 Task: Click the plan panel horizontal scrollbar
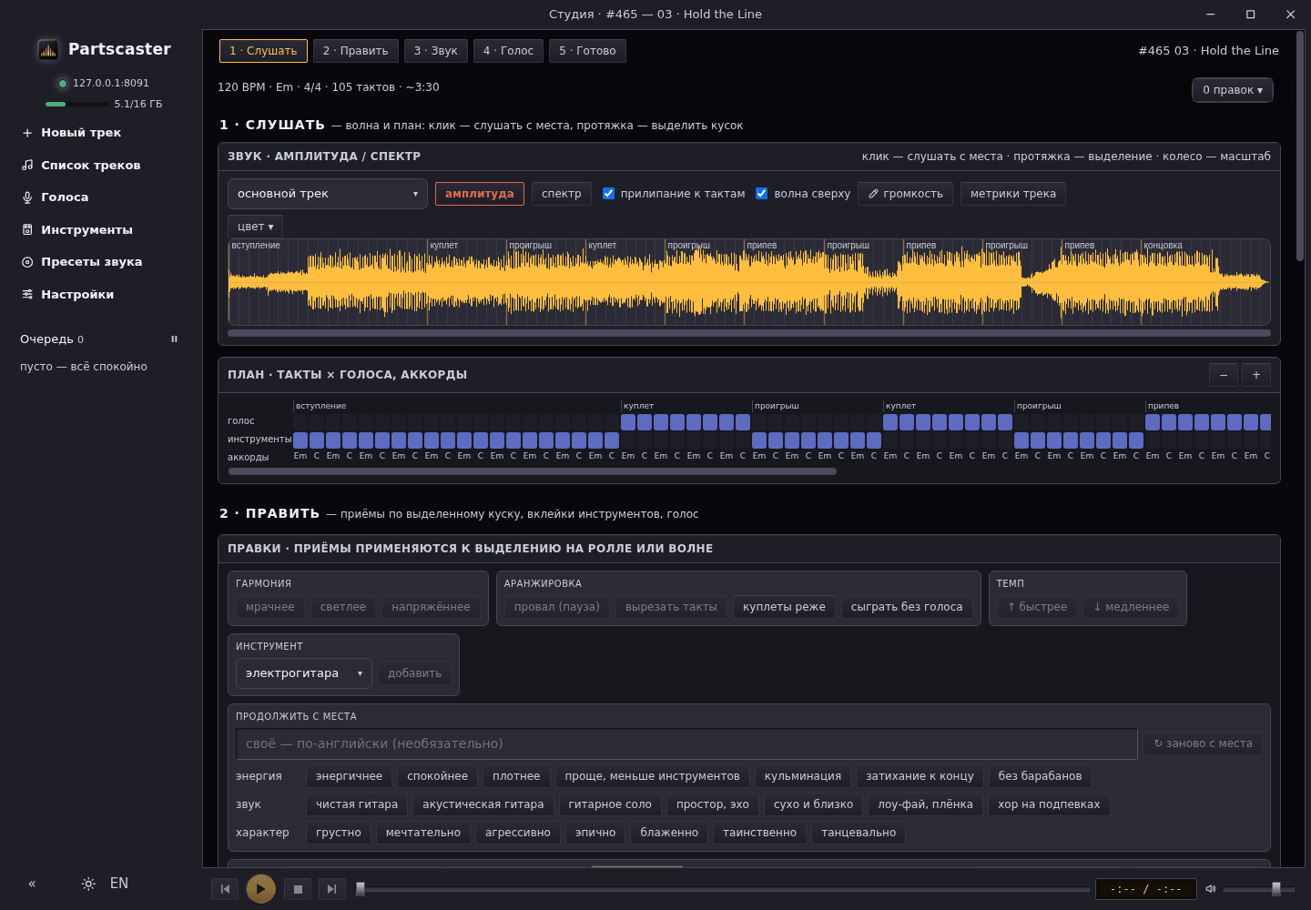533,471
